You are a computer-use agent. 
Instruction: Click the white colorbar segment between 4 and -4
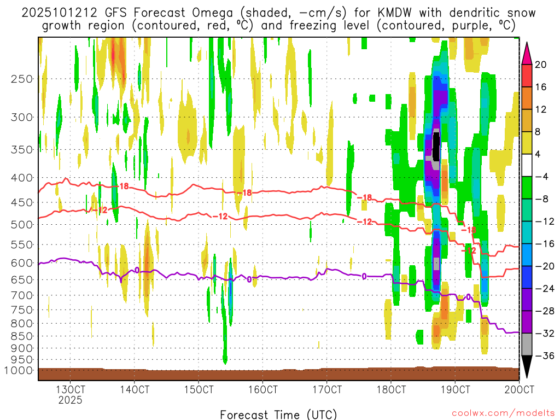click(x=527, y=165)
